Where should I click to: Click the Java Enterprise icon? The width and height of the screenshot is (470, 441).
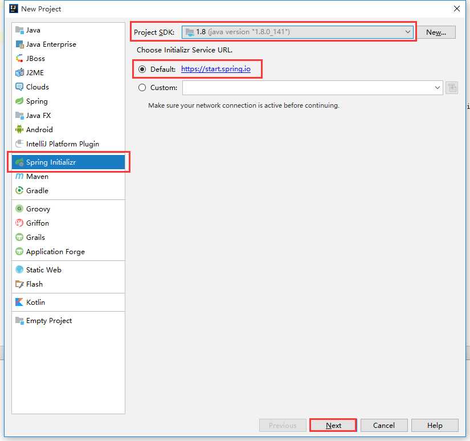coord(19,44)
